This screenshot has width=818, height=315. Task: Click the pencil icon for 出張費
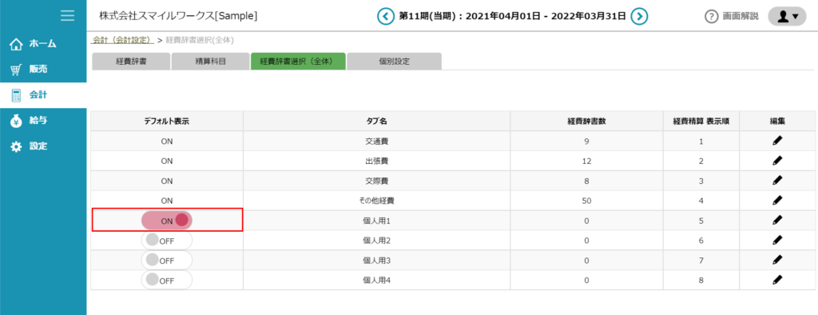point(777,161)
